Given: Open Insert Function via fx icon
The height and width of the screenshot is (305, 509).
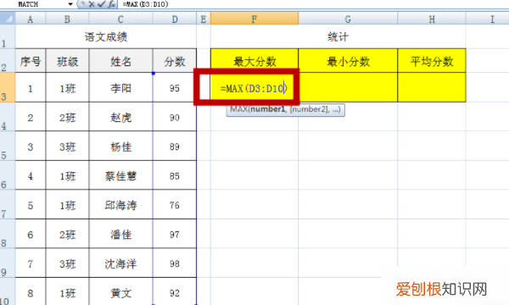Looking at the screenshot, I should point(111,4).
